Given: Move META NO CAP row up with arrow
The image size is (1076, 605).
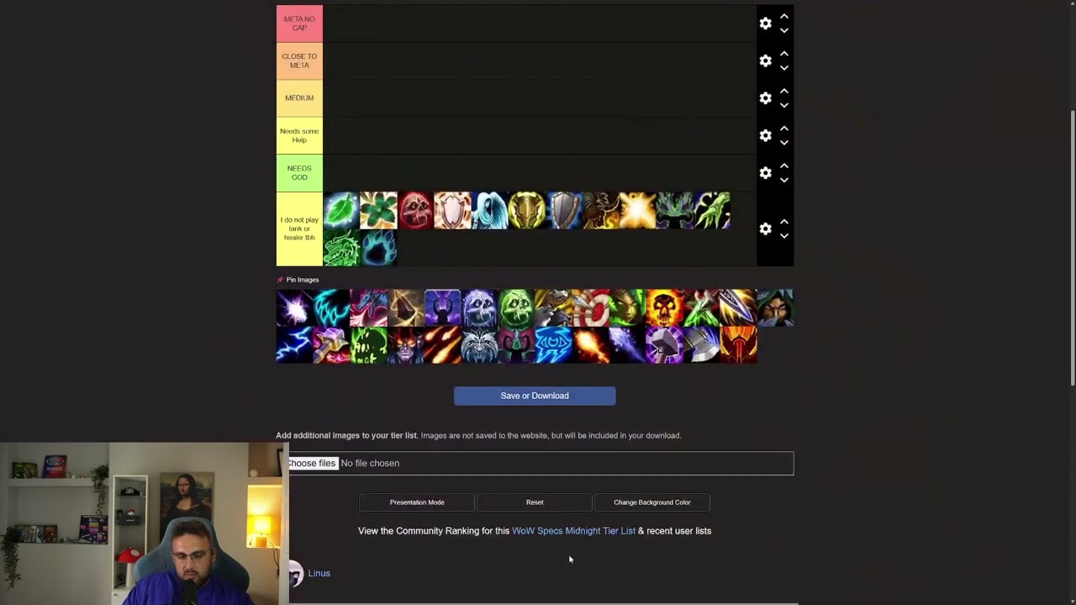Looking at the screenshot, I should [x=783, y=16].
